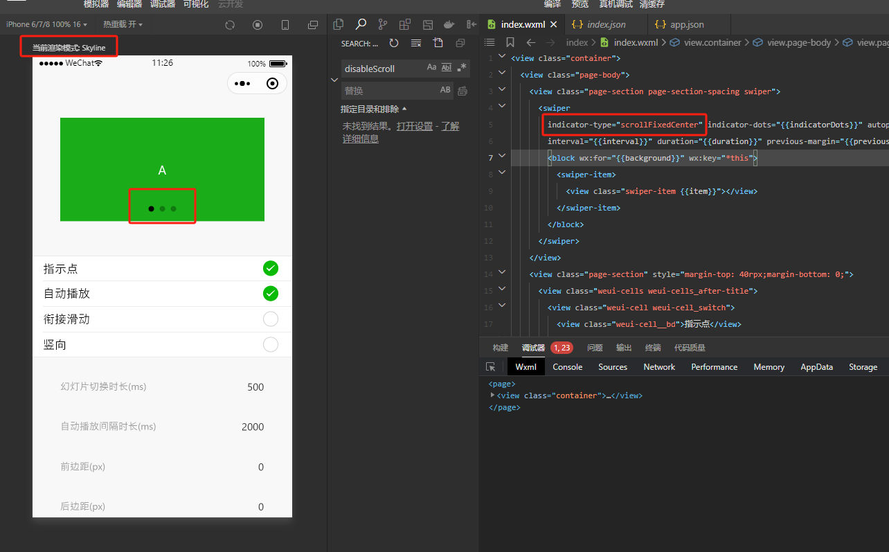Toggle Preserve Case in replace box
The image size is (889, 552).
click(445, 90)
